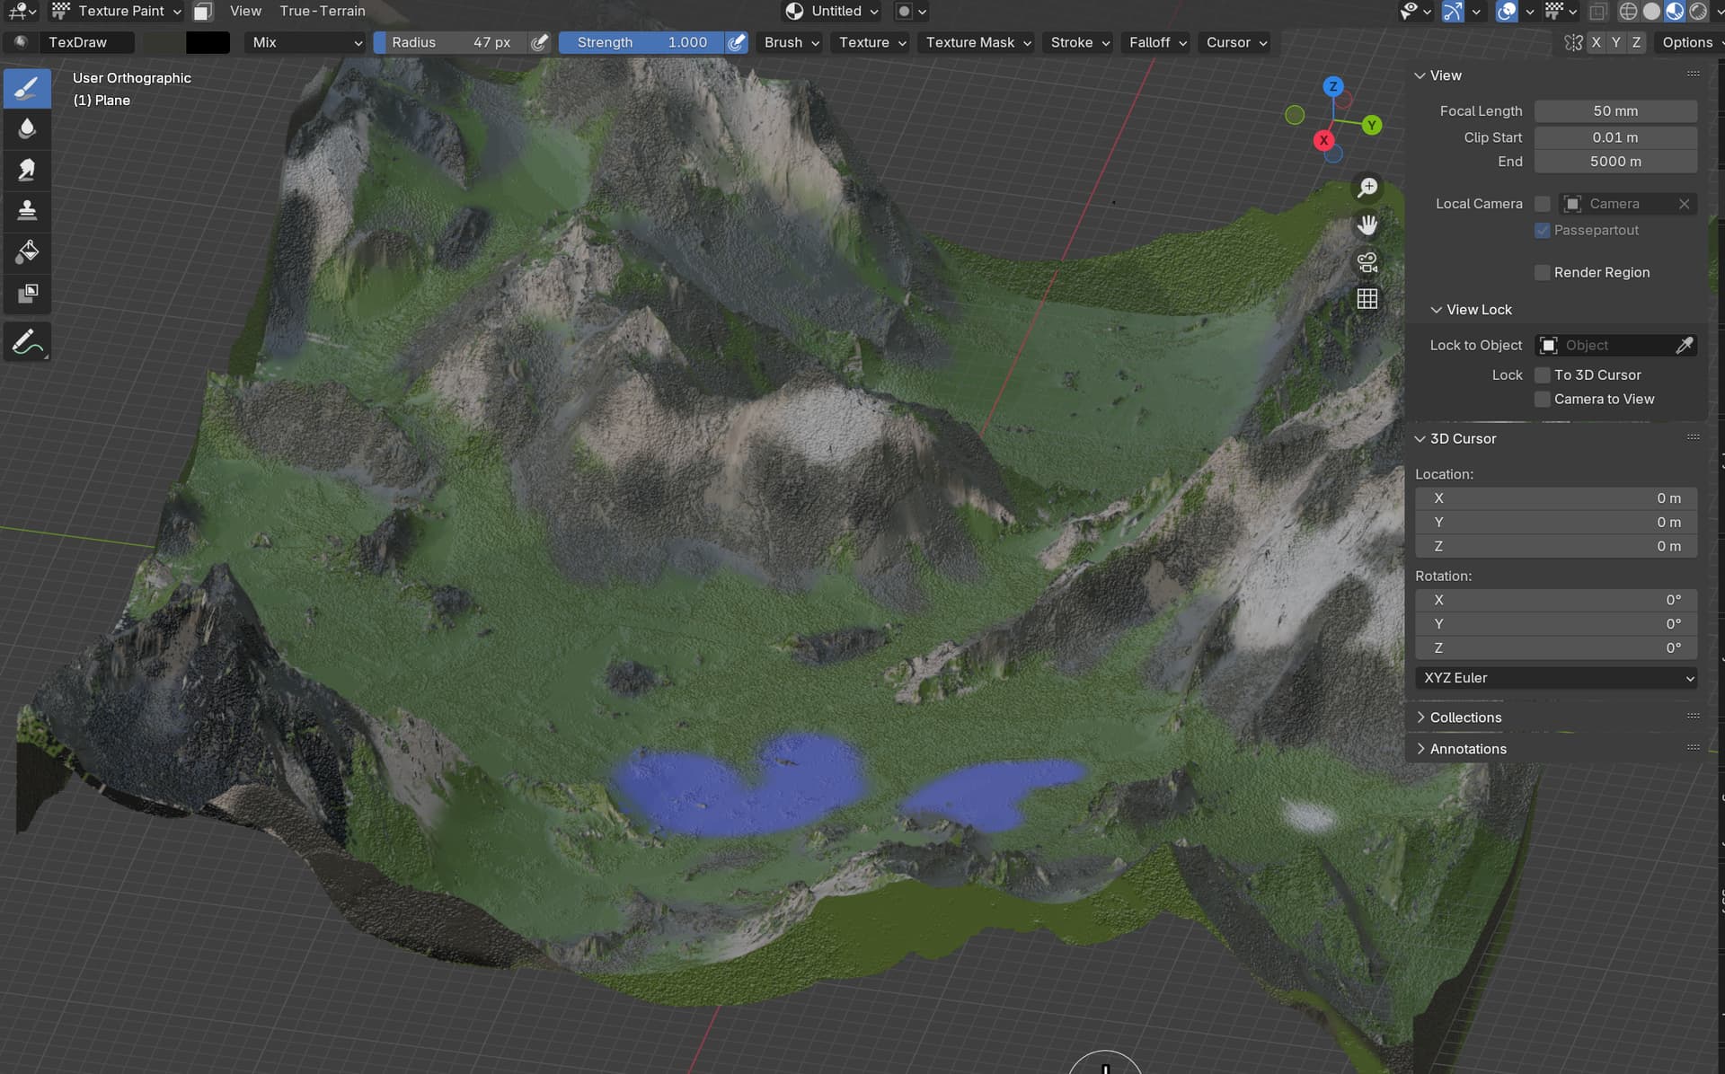Enable Camera to View checkbox
Viewport: 1725px width, 1074px height.
(1542, 399)
